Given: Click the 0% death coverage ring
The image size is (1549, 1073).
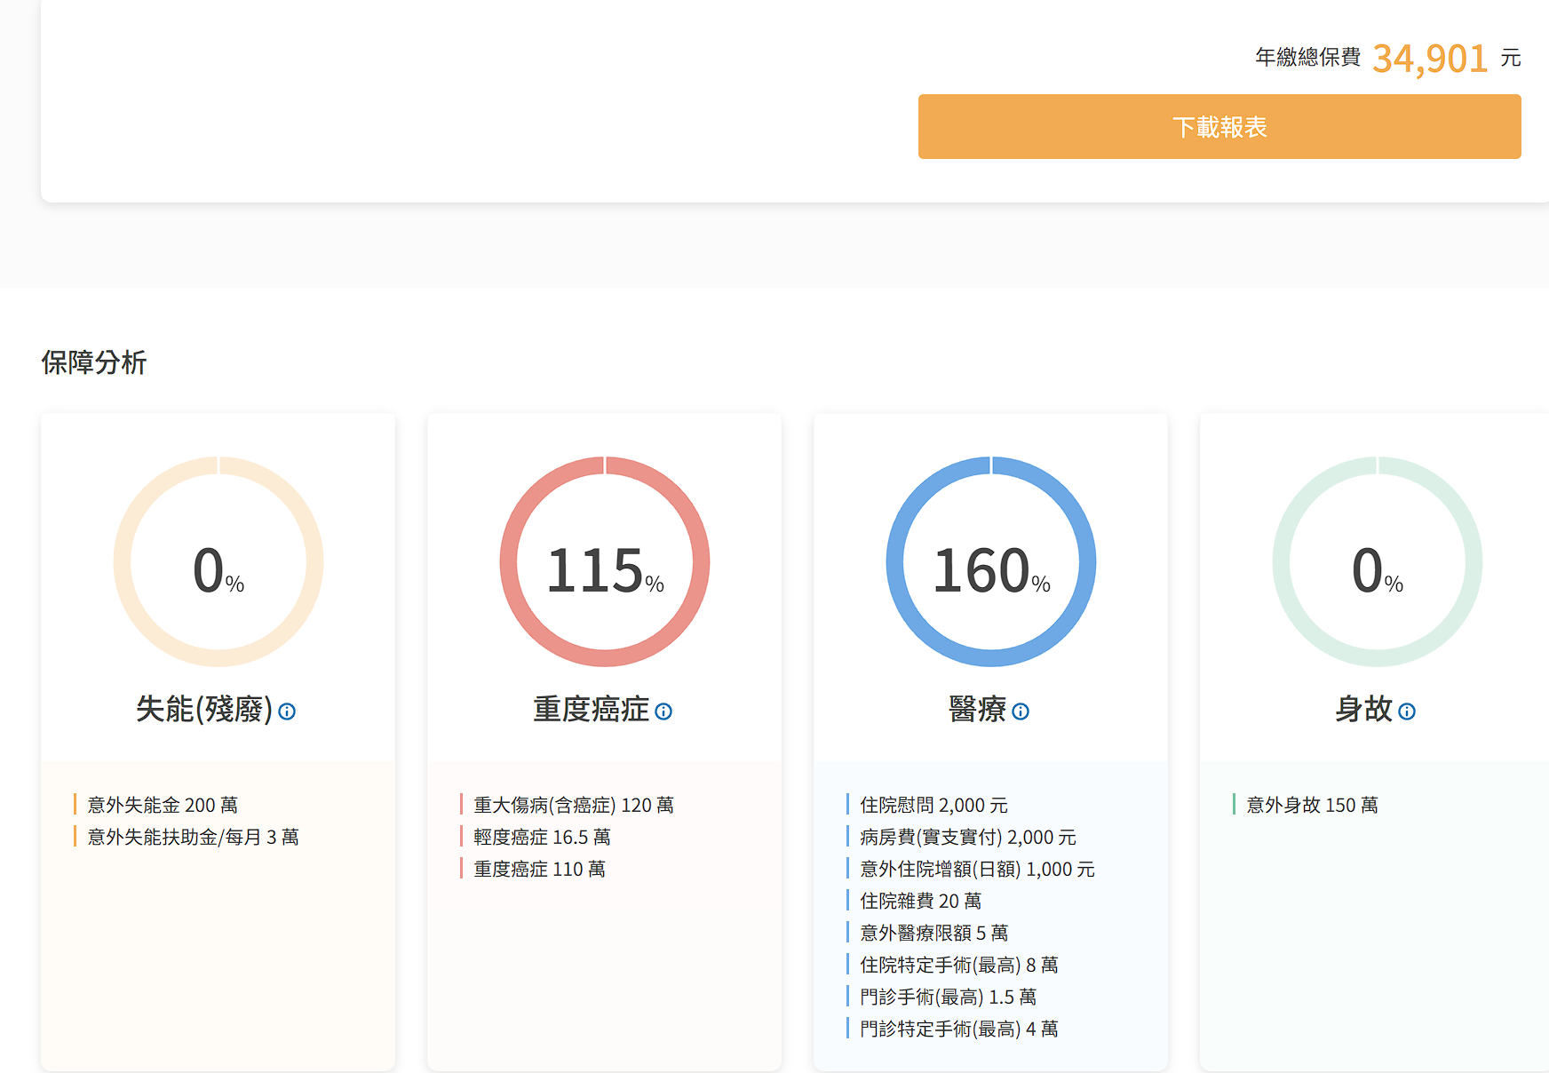Looking at the screenshot, I should (x=1378, y=562).
